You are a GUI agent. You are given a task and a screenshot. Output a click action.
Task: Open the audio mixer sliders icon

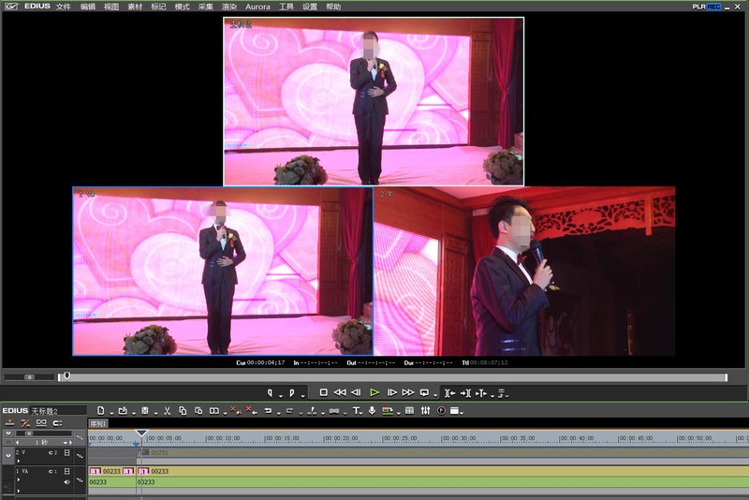[425, 411]
